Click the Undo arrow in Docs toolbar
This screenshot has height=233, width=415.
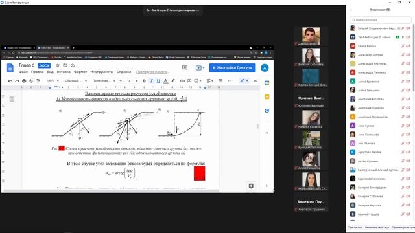tap(10, 81)
